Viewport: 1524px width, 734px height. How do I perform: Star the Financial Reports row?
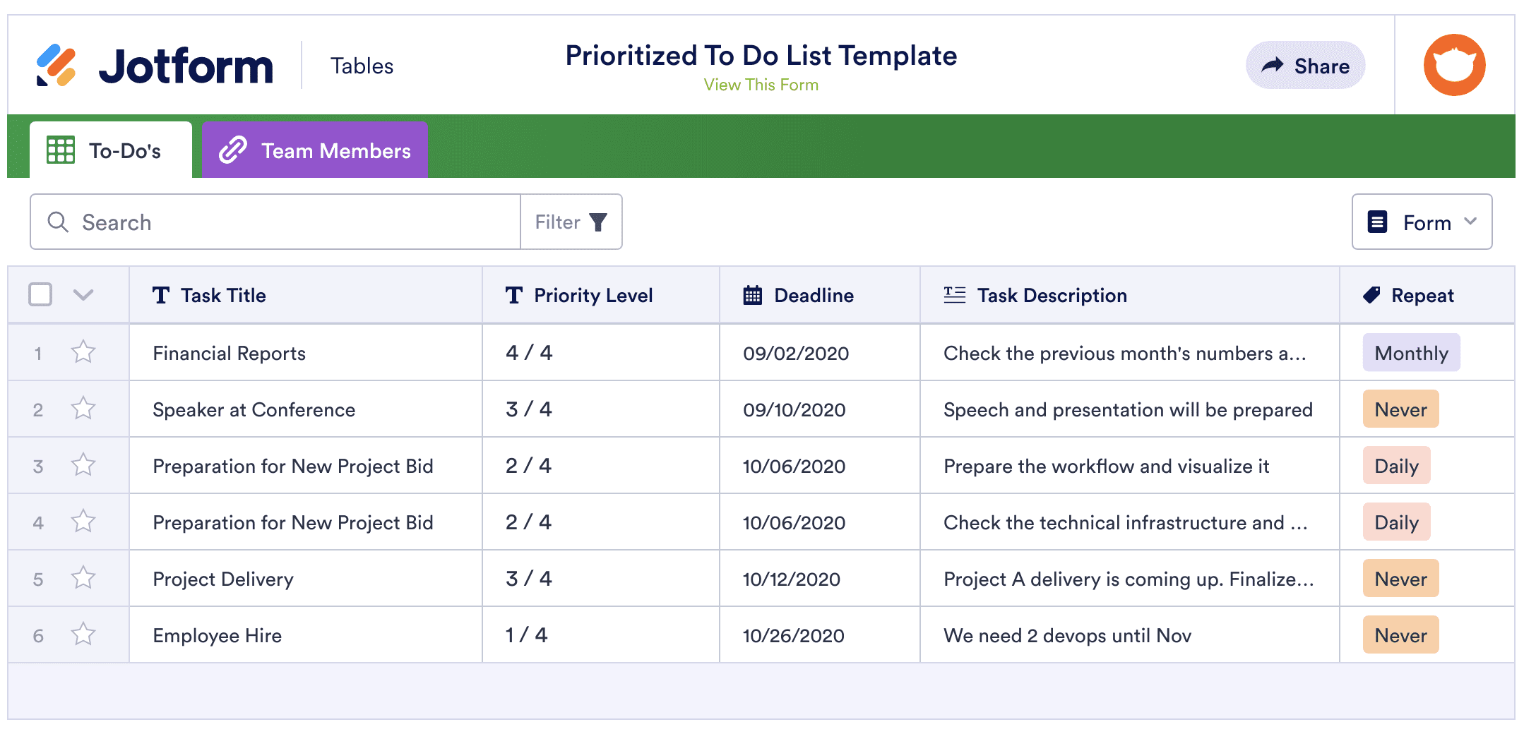click(x=83, y=351)
